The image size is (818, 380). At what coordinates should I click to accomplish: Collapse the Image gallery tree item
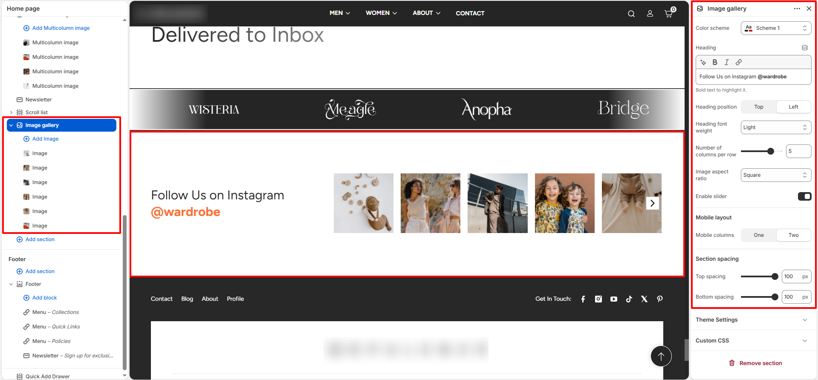[11, 125]
